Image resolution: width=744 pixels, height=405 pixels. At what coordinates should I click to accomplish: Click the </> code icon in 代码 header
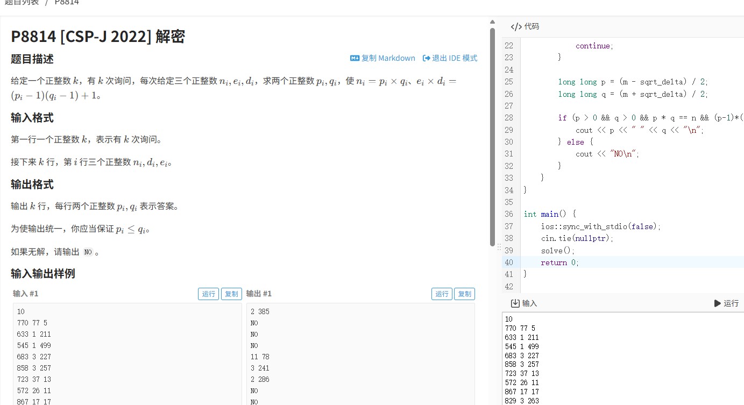pyautogui.click(x=516, y=26)
